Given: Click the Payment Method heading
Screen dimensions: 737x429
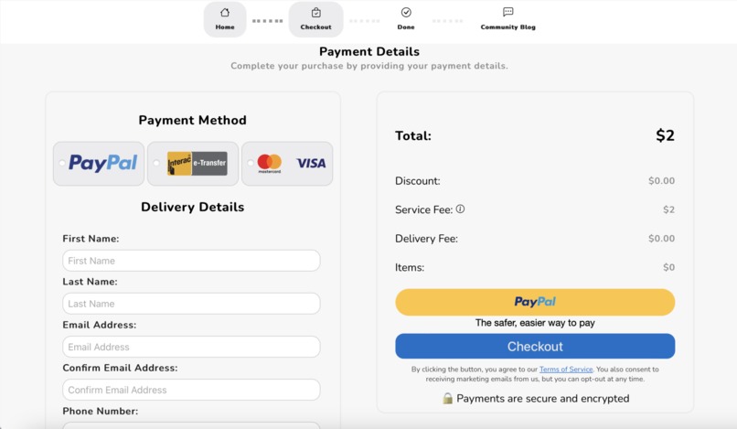Looking at the screenshot, I should coord(193,120).
